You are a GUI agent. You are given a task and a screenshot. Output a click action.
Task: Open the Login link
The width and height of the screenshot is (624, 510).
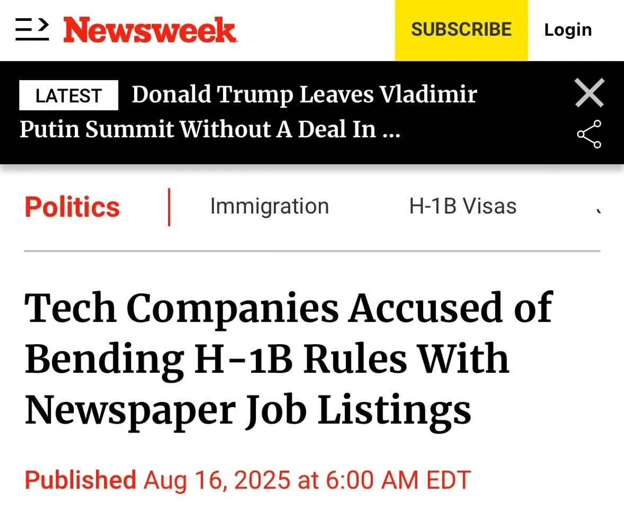pos(568,30)
